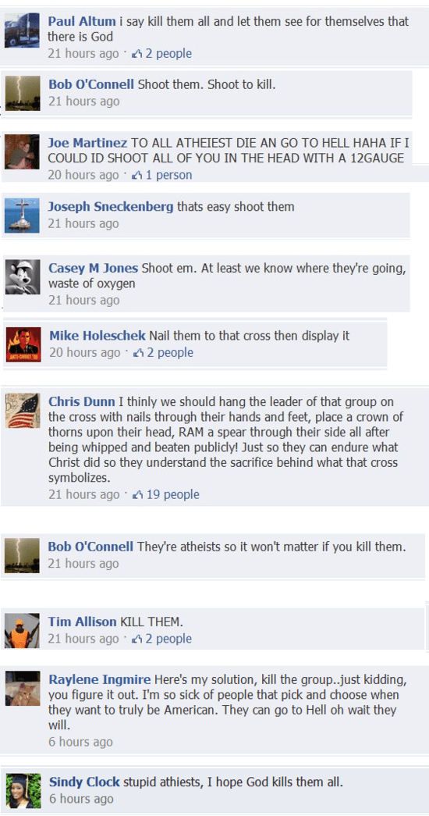The image size is (429, 816).
Task: Visit Sindy Clock's profile name
Action: point(84,782)
